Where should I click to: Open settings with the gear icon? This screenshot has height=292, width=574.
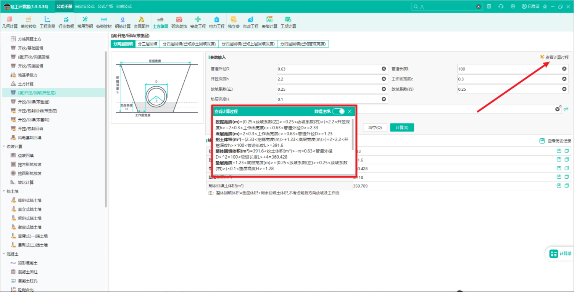coord(513,6)
